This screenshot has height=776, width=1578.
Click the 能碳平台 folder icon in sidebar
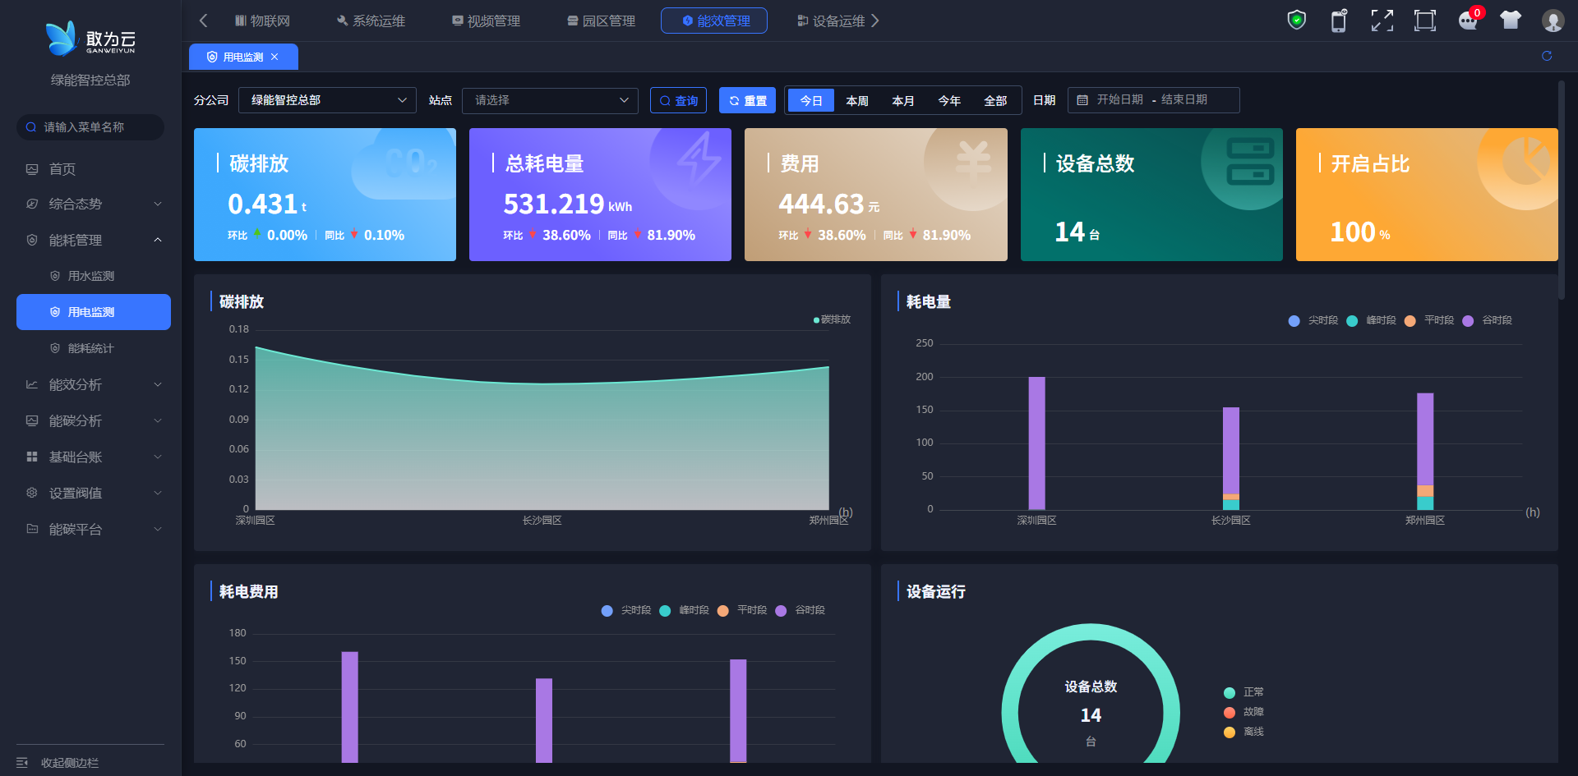point(32,529)
